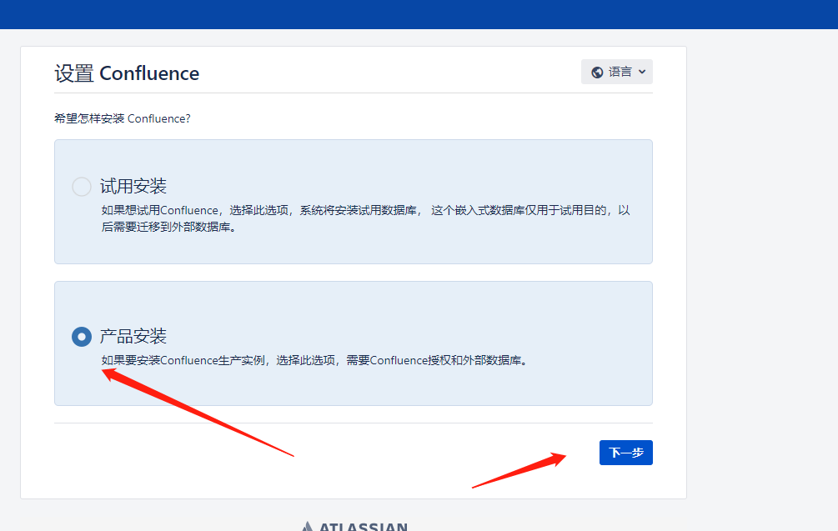Select the 试用安装 radio button
Screen dimensions: 838x531
click(82, 187)
